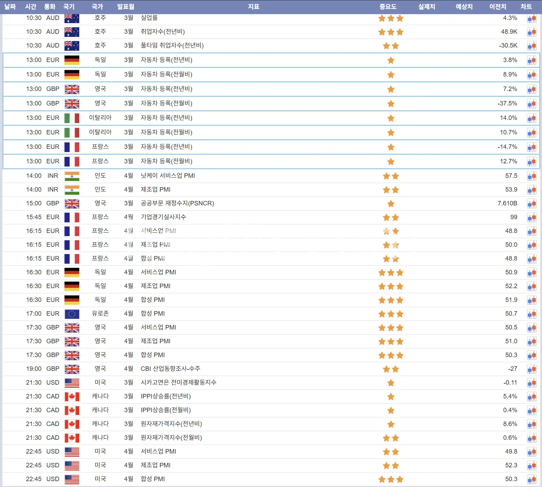The image size is (542, 487).
Task: Click chart icon for 닛케이 서비스업 PMI
Action: [x=532, y=176]
